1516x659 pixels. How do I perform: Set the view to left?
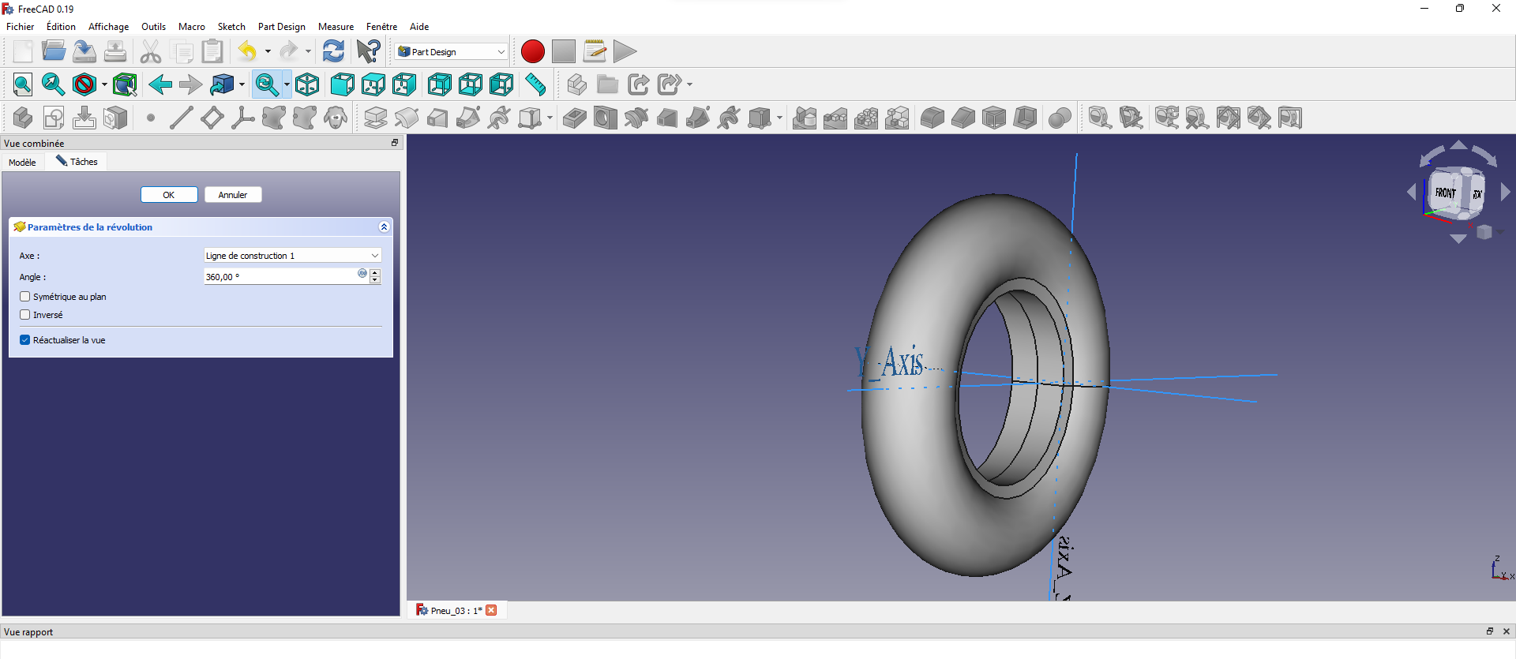pos(501,84)
